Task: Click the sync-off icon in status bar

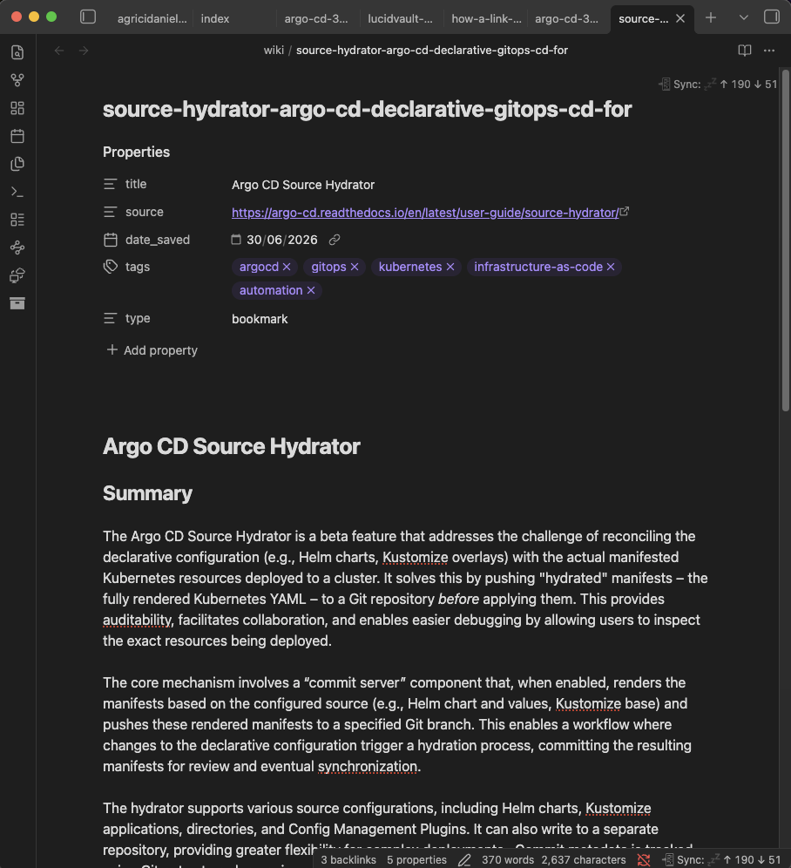Action: click(x=644, y=859)
